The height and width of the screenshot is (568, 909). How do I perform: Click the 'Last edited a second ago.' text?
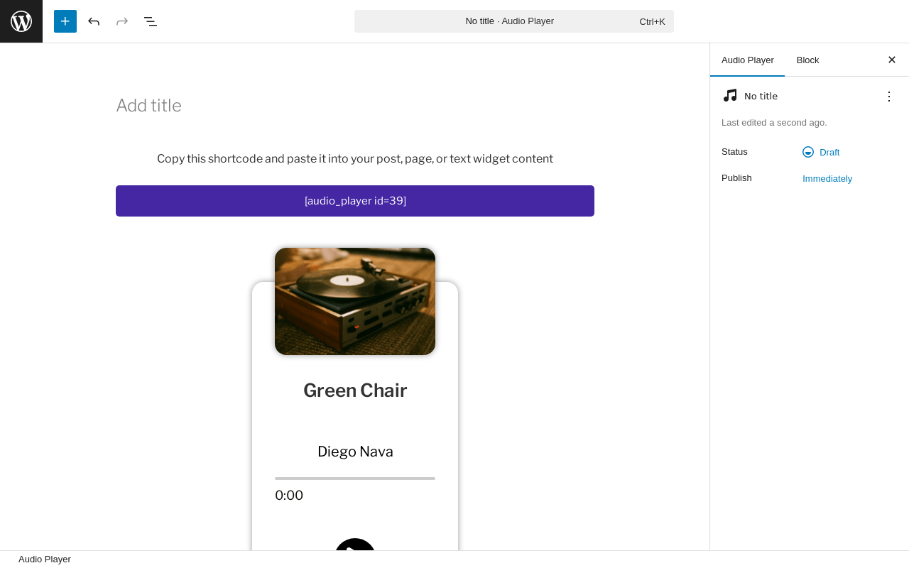click(774, 122)
